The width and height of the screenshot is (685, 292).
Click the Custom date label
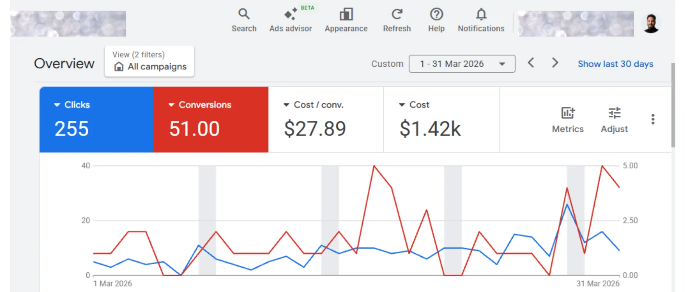click(387, 64)
